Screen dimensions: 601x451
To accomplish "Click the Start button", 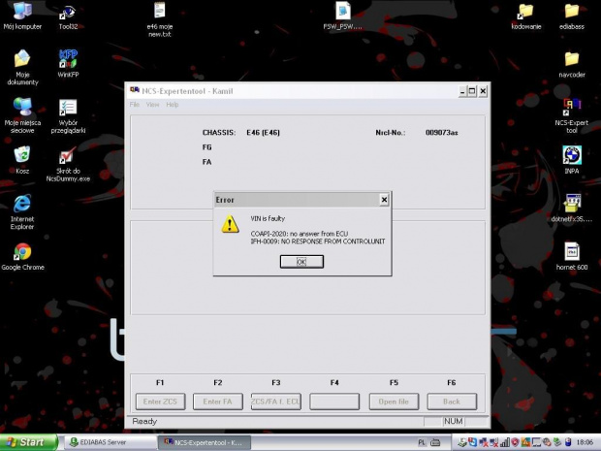I will (29, 442).
